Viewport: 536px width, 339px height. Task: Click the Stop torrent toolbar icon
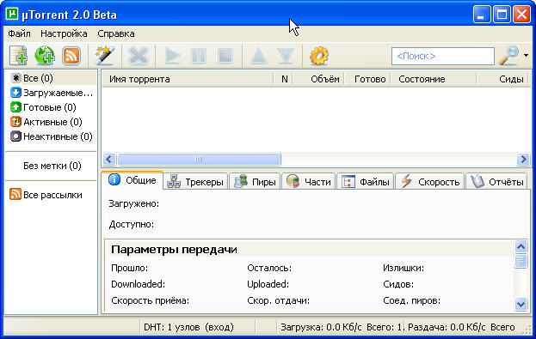[x=225, y=56]
